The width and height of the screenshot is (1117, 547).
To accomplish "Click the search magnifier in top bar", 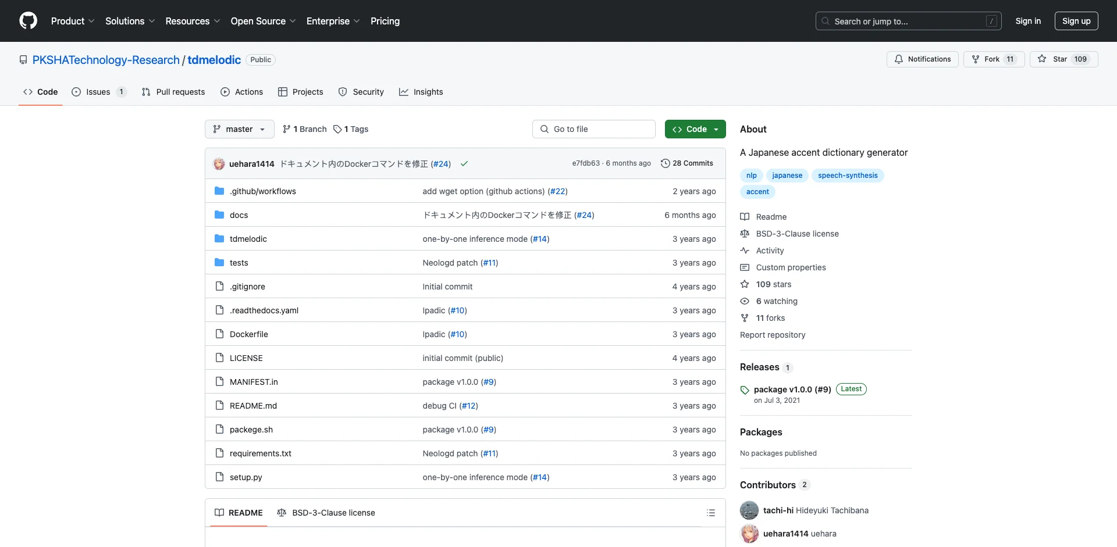I will pos(826,21).
